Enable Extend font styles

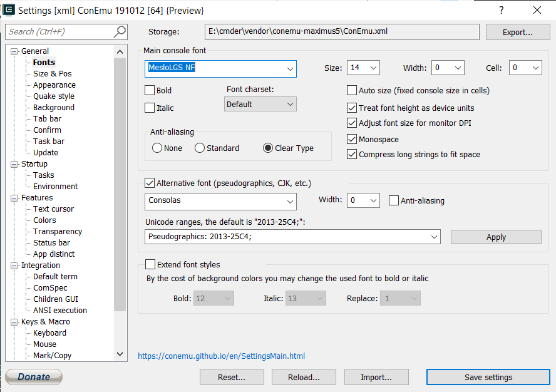149,264
